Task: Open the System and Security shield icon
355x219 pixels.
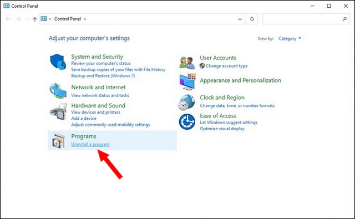Action: coord(58,62)
